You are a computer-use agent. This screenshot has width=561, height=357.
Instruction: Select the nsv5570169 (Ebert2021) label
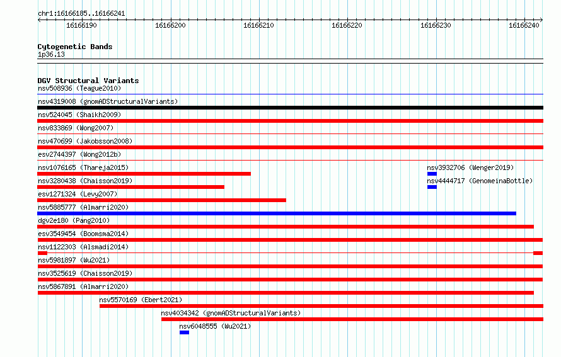coord(141,300)
